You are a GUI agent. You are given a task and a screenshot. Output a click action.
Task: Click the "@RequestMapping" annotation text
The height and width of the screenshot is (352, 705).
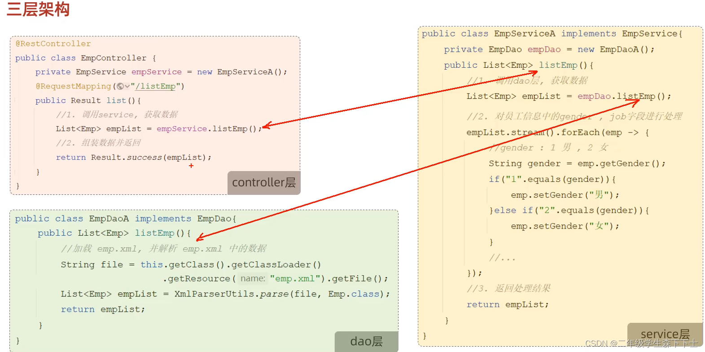[73, 86]
